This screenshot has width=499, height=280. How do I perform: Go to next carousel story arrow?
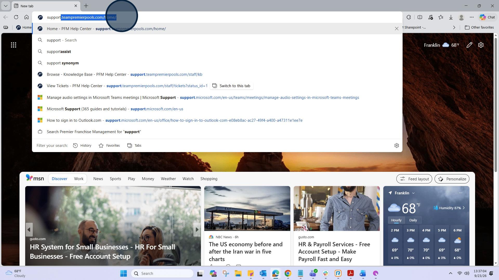tap(197, 229)
